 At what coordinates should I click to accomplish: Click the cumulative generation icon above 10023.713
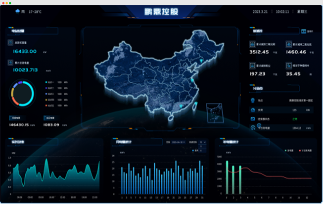click(11, 63)
